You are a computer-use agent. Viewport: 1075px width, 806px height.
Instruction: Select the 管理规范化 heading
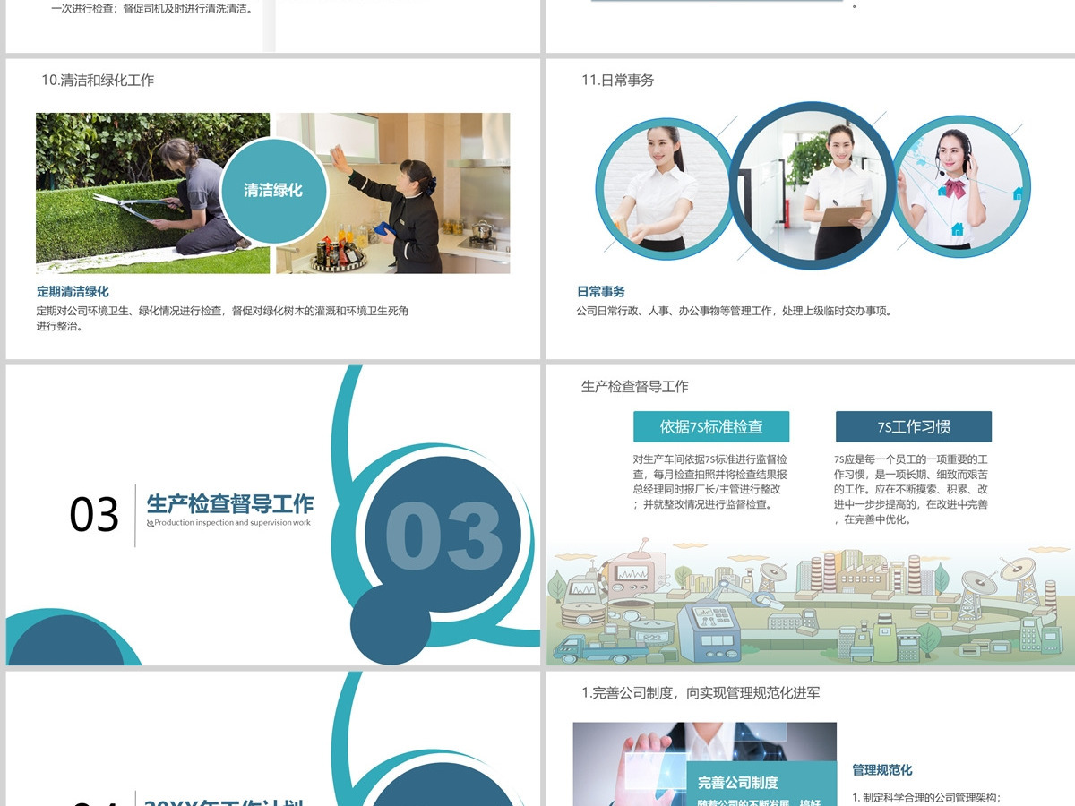(882, 770)
